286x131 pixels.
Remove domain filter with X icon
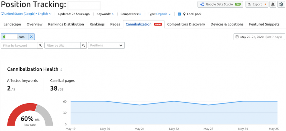click(31, 37)
